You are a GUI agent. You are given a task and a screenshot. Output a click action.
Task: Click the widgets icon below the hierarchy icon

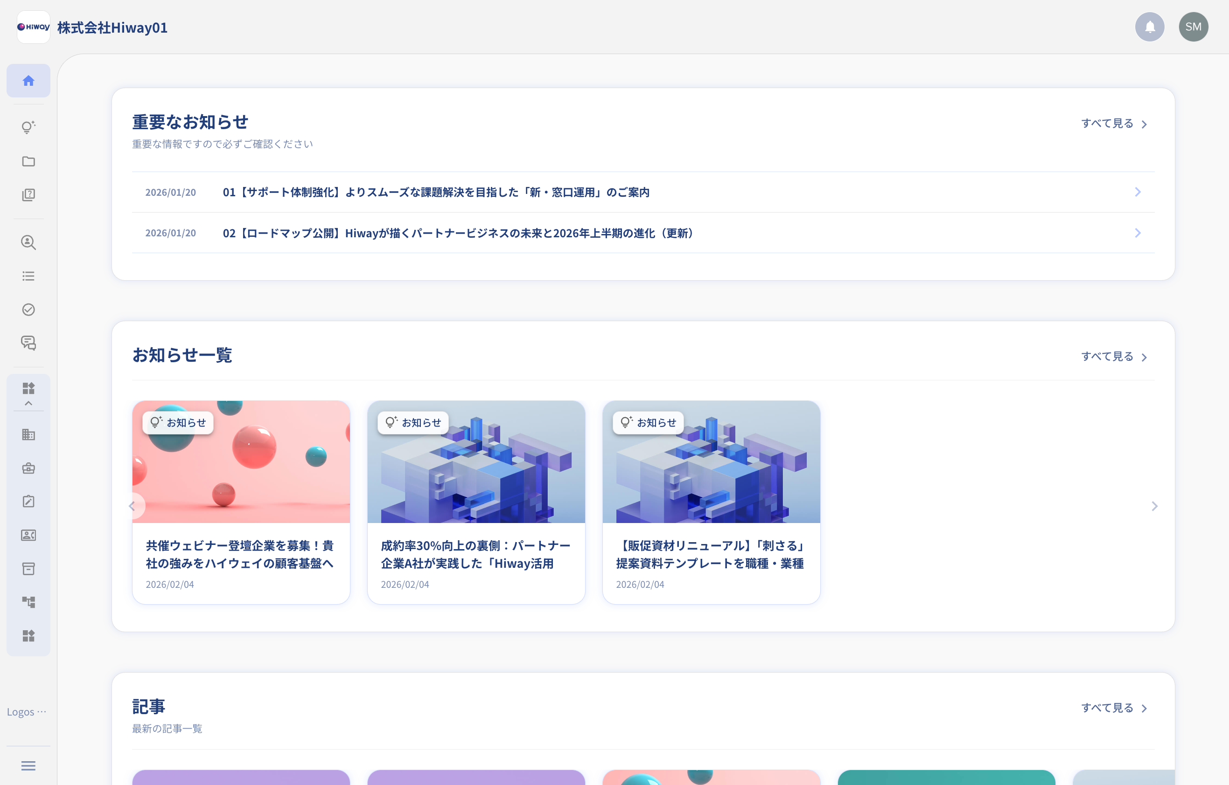click(28, 636)
